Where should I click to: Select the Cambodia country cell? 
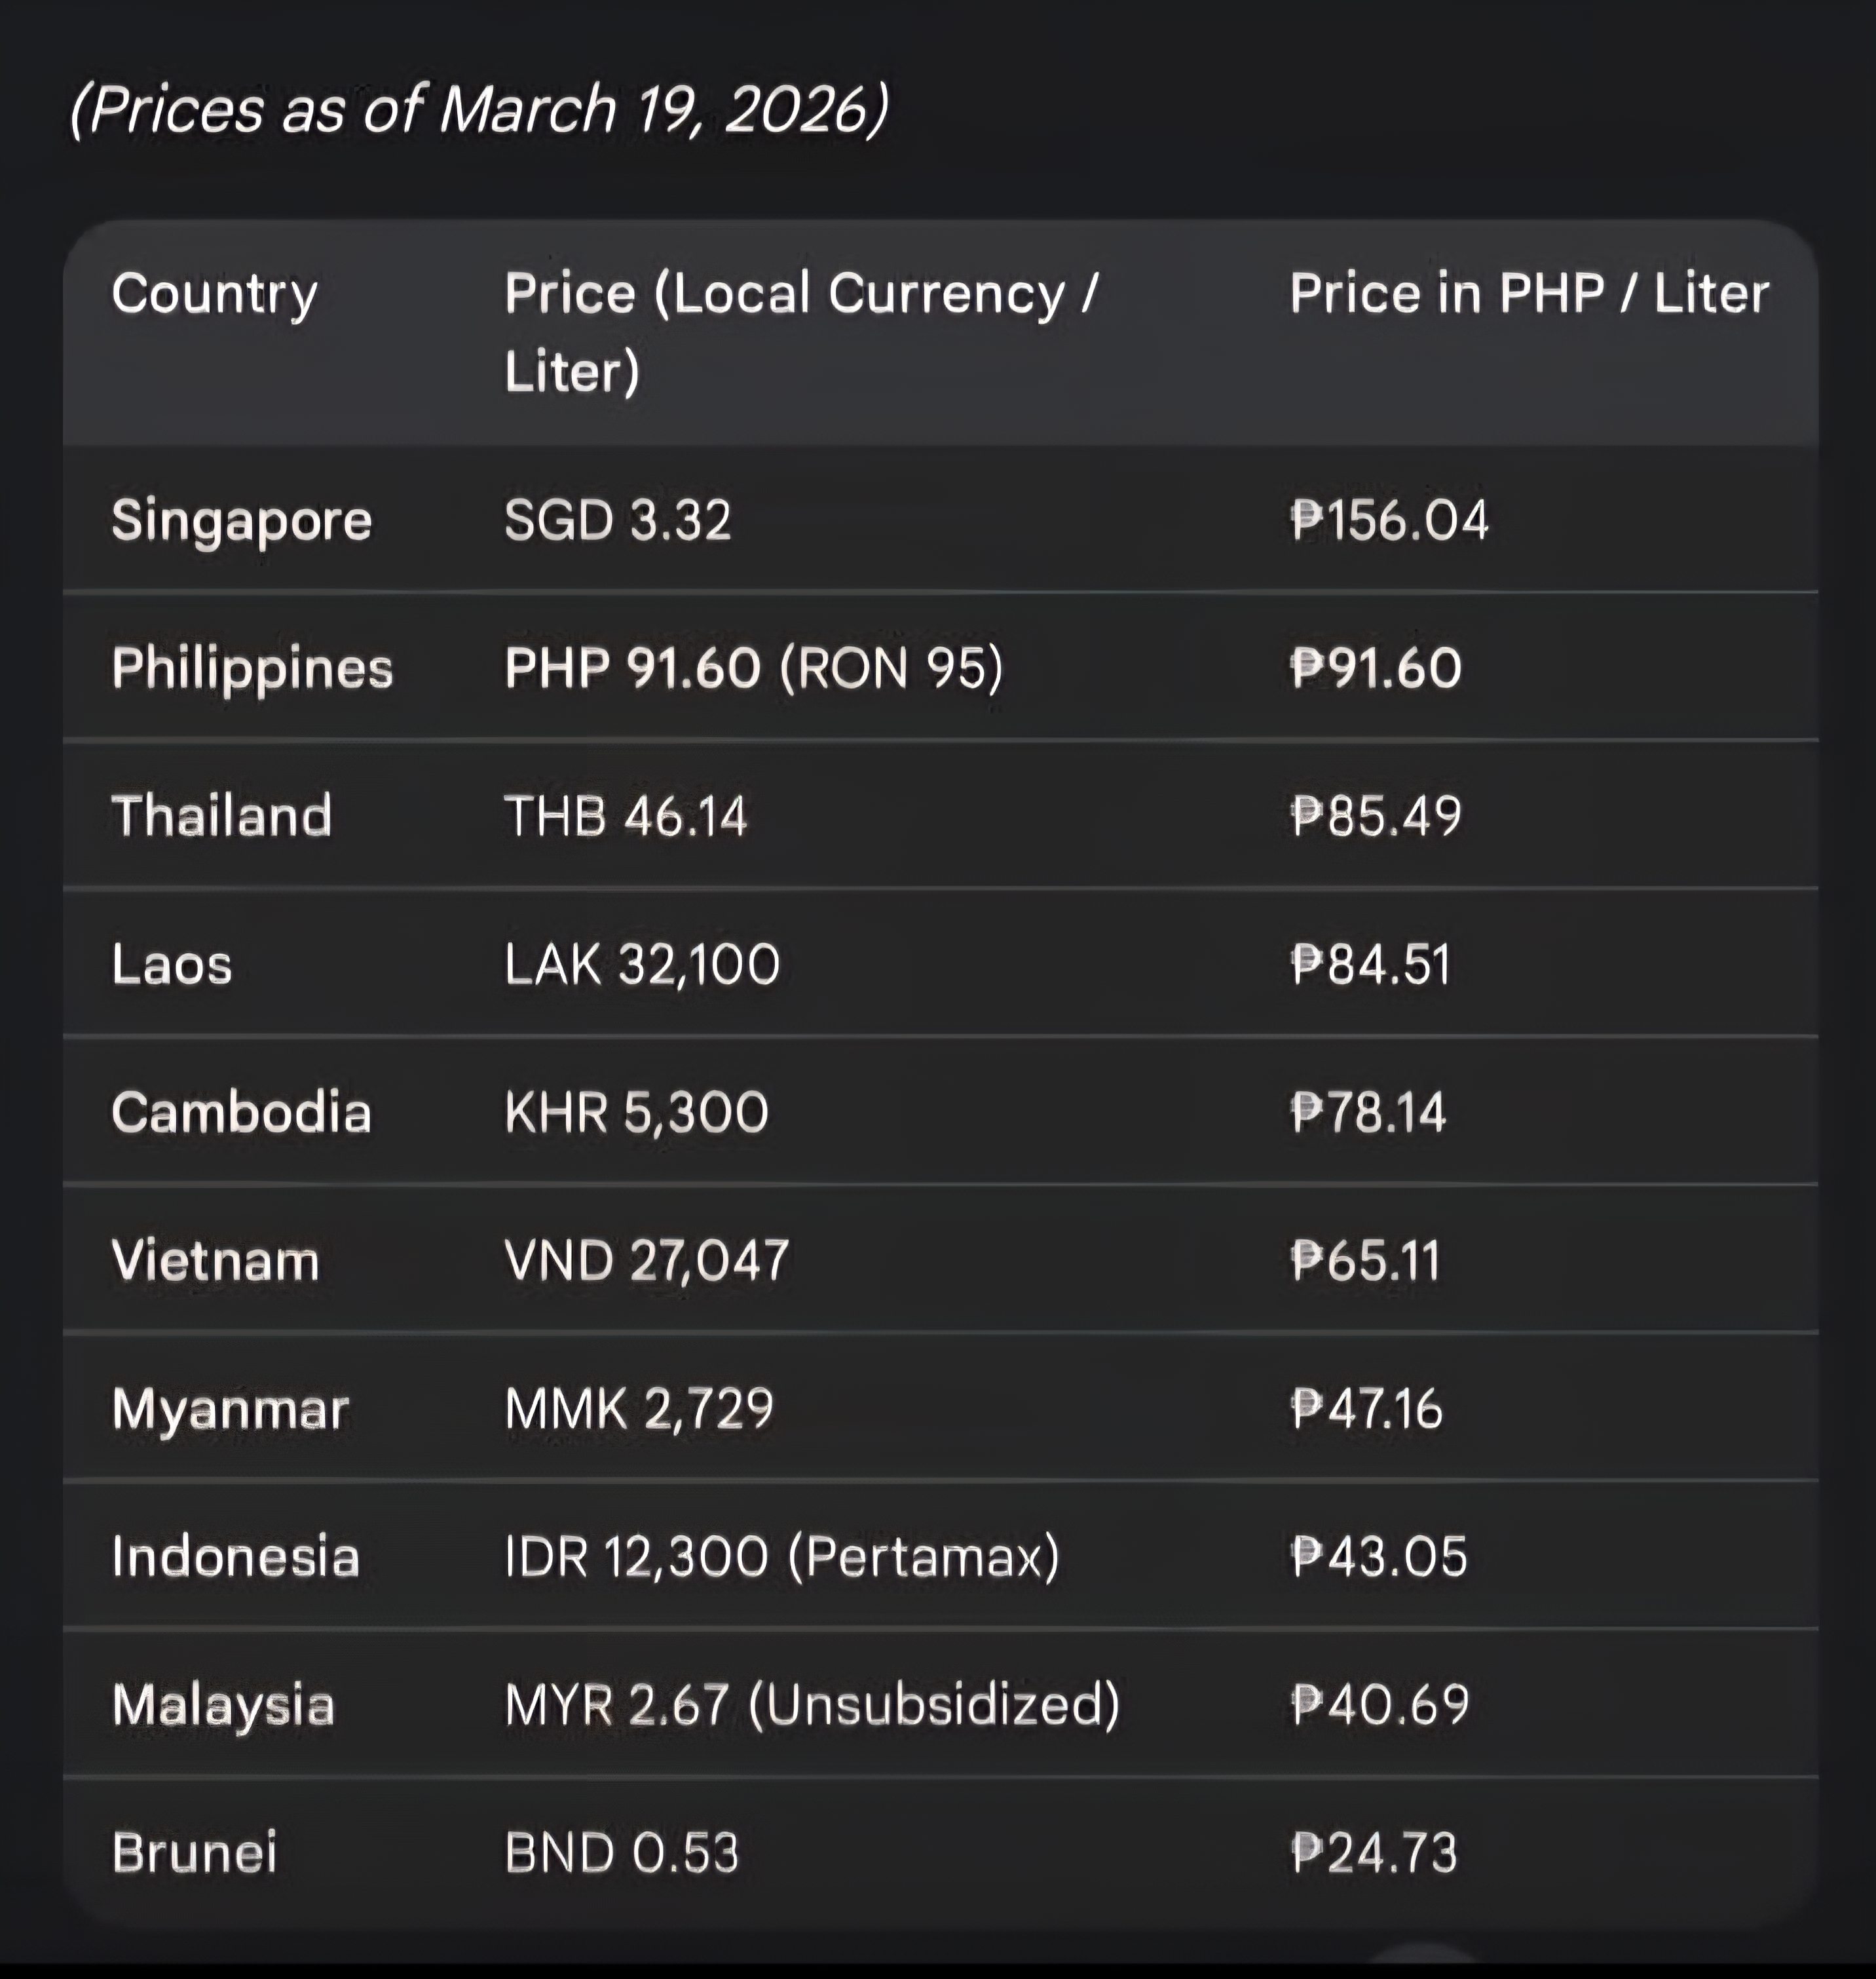click(x=241, y=1113)
